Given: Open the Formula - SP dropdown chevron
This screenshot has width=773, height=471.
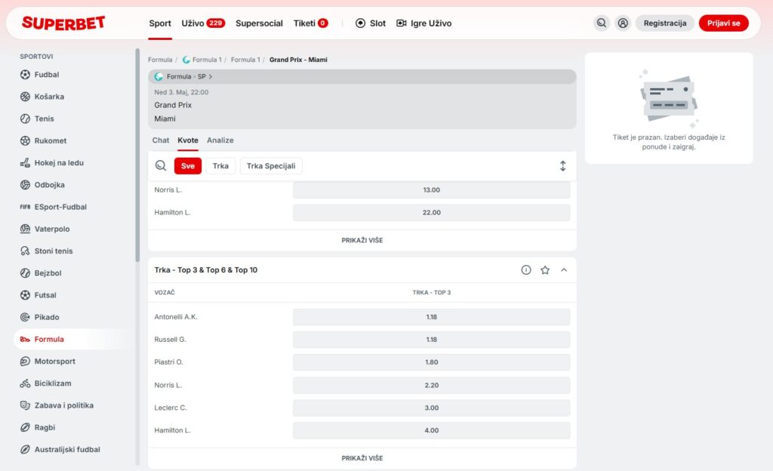Looking at the screenshot, I should (x=211, y=77).
